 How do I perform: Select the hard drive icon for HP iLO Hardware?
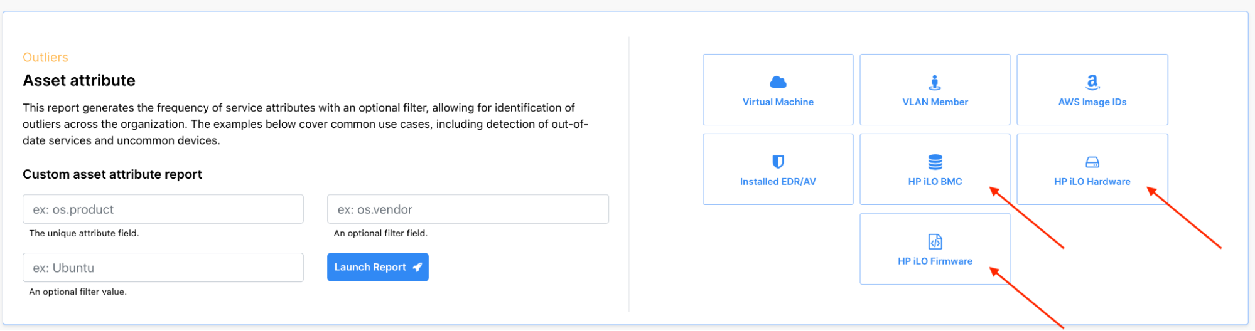[1092, 162]
